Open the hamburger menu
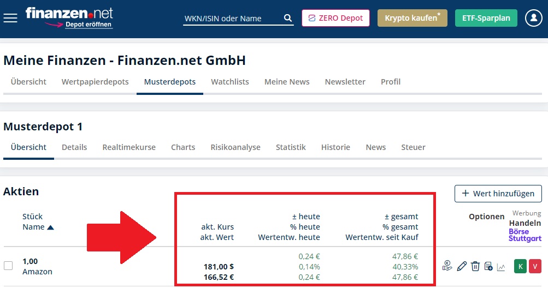This screenshot has height=288, width=548. pyautogui.click(x=10, y=18)
